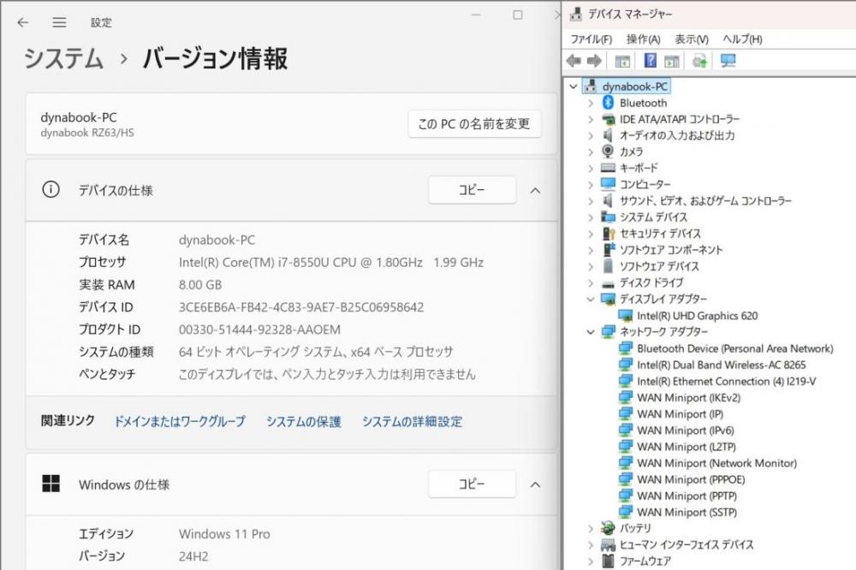Image resolution: width=856 pixels, height=570 pixels.
Task: Expand the ヒューマン インターフェイス デバイス node
Action: [591, 544]
